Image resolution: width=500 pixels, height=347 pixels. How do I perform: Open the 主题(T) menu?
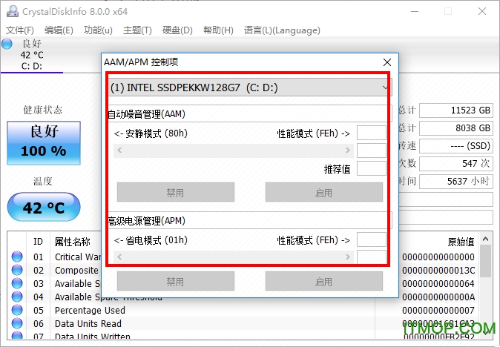point(137,30)
